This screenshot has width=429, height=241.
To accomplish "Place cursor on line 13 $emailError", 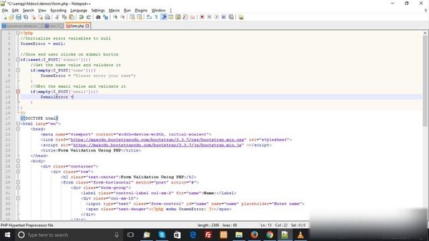I will click(54, 97).
